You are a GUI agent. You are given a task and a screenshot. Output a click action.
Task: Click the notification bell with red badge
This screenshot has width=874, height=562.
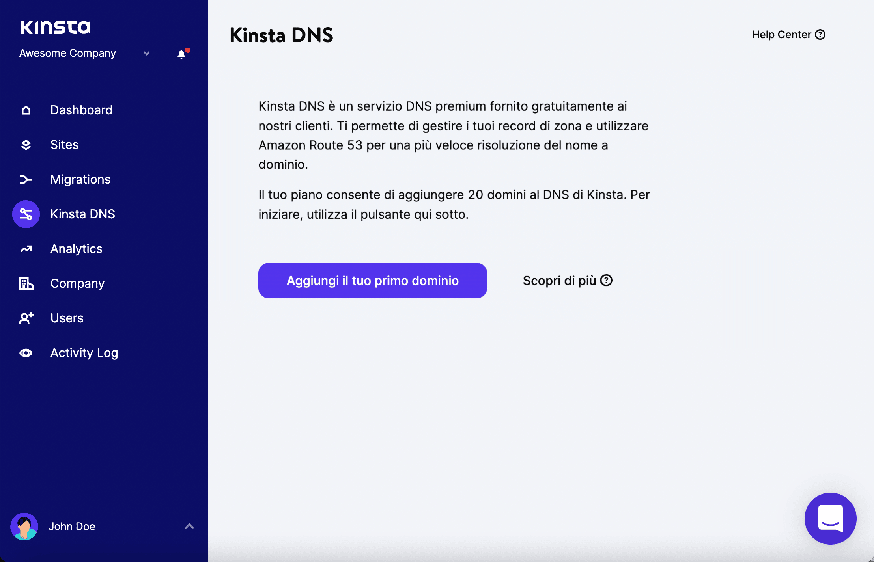coord(181,54)
